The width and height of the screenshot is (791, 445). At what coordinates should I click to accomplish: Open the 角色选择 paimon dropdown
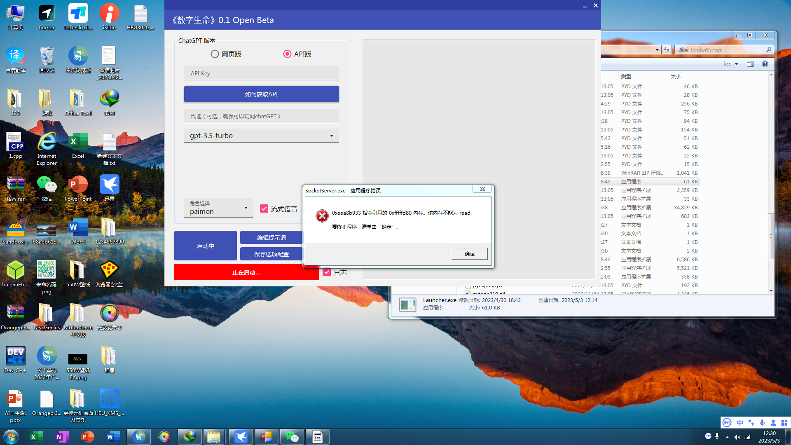(x=246, y=208)
